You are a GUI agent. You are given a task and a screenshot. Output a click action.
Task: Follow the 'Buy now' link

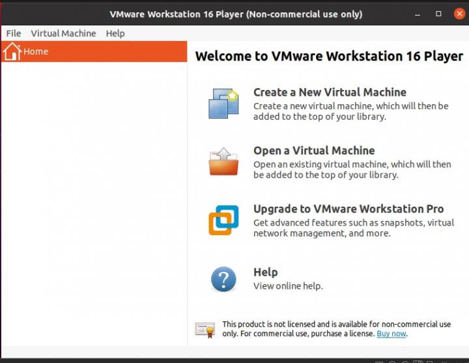[x=391, y=334]
